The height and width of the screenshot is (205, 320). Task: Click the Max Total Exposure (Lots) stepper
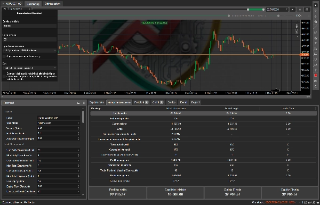78,176
